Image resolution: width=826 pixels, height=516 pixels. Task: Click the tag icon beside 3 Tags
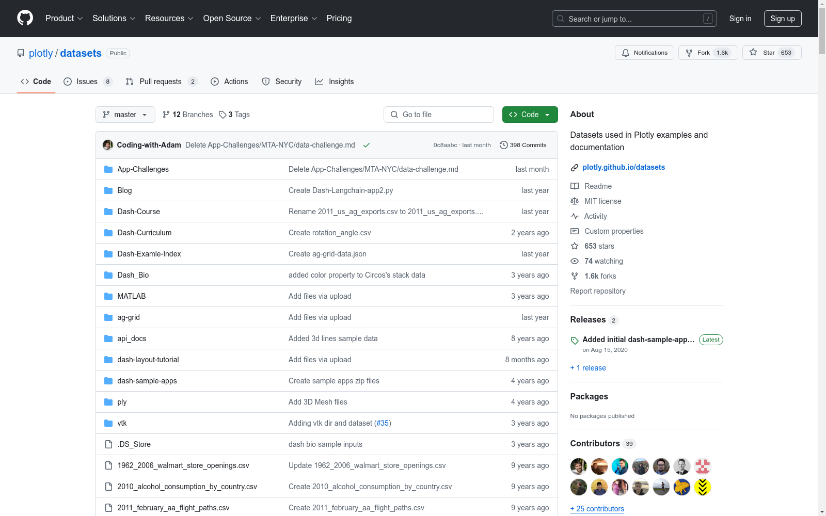click(223, 115)
